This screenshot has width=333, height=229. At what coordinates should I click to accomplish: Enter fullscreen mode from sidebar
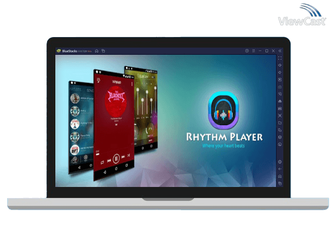pos(280,58)
